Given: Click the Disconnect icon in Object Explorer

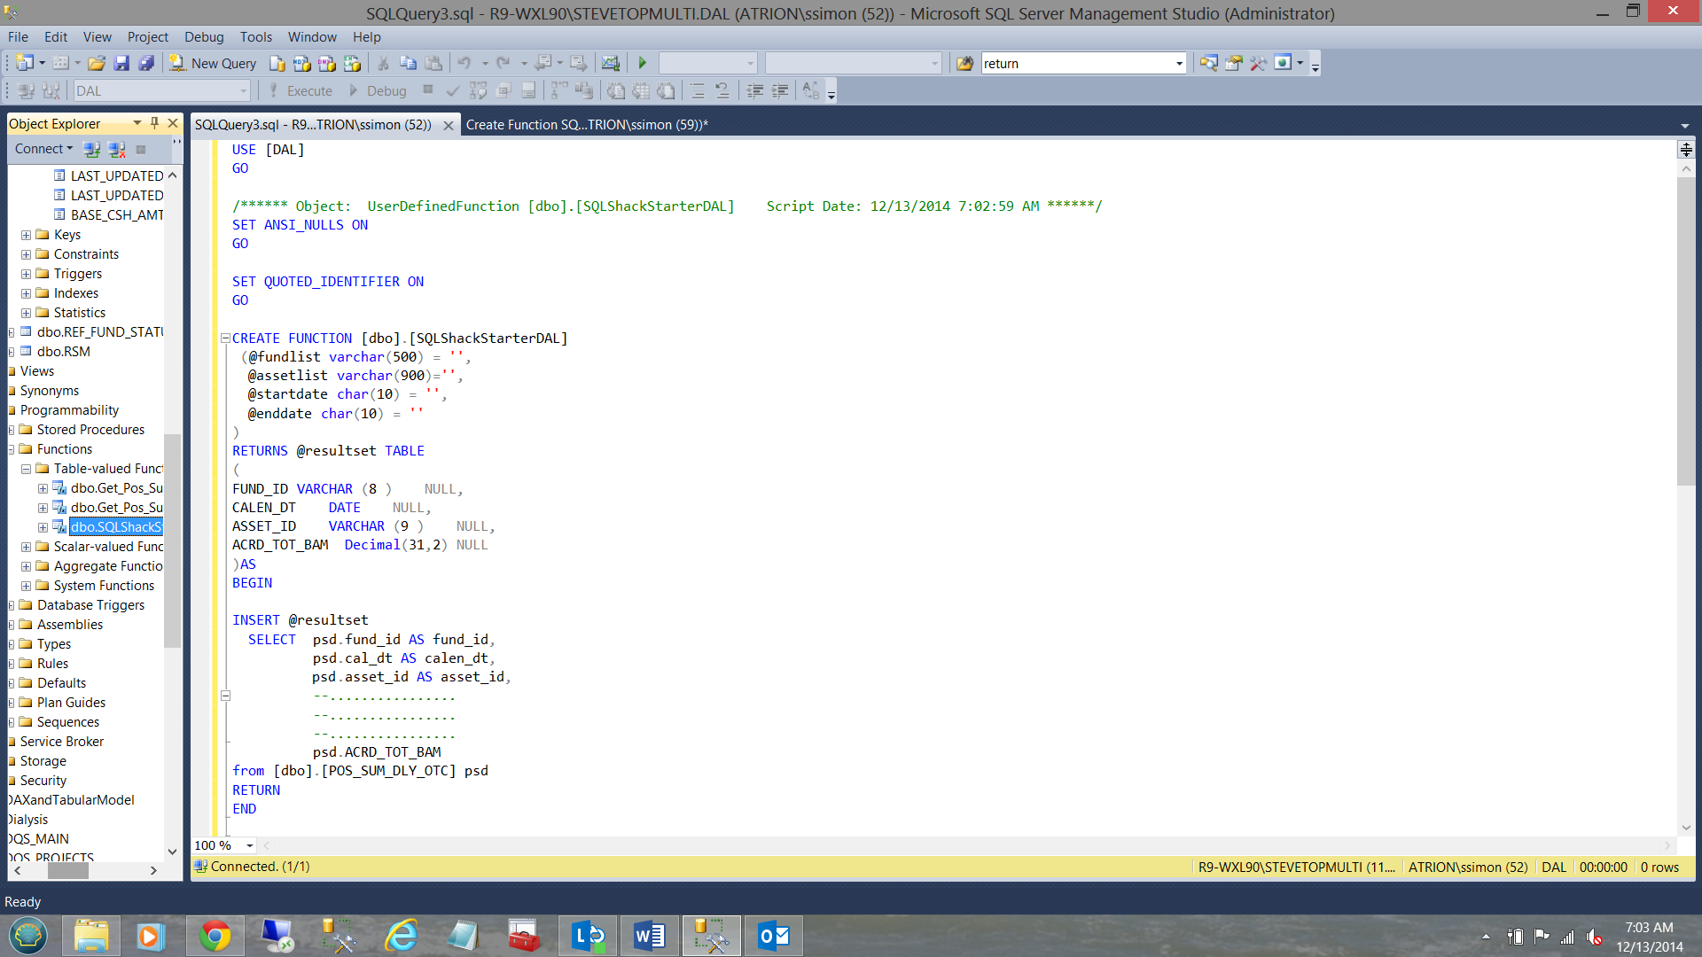Looking at the screenshot, I should pyautogui.click(x=116, y=149).
